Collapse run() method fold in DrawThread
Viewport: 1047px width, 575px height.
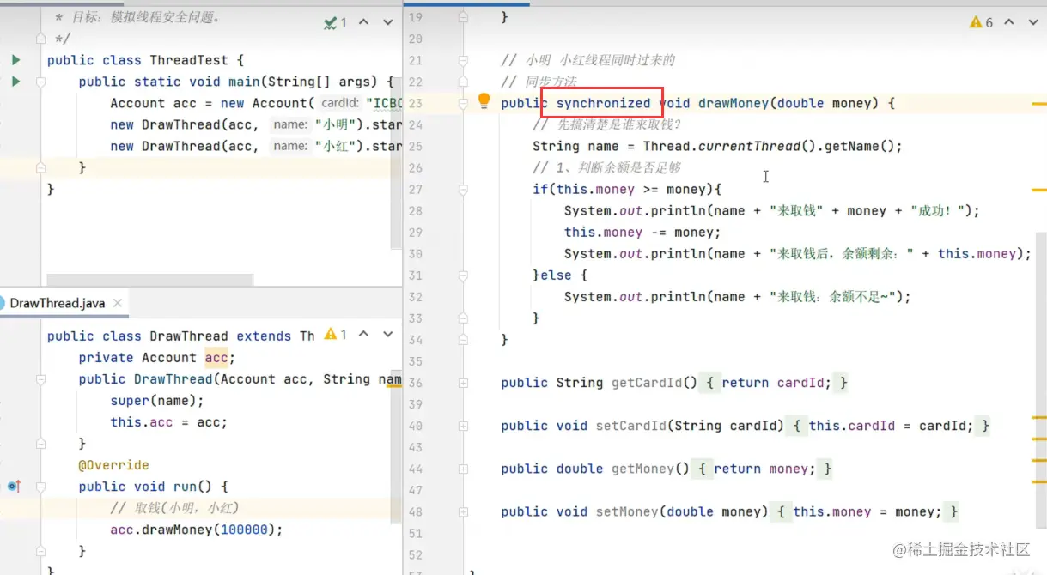point(40,487)
